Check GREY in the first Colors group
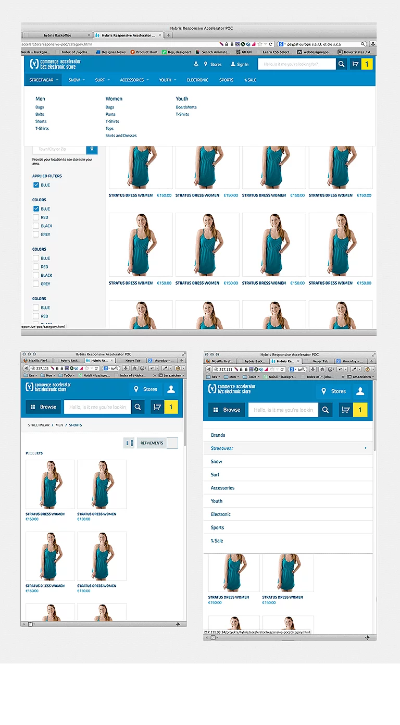The height and width of the screenshot is (725, 400). point(36,235)
